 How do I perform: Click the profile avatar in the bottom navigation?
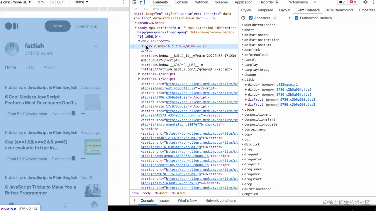pyautogui.click(x=94, y=205)
